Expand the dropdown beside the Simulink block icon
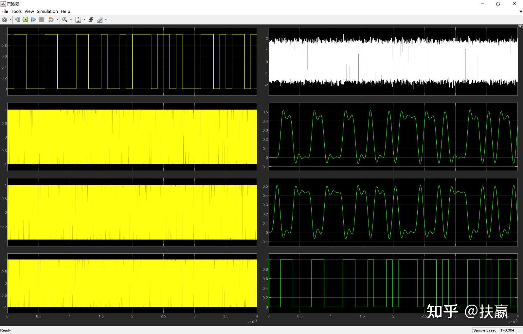Viewport: 523px width, 334px height. tap(57, 20)
